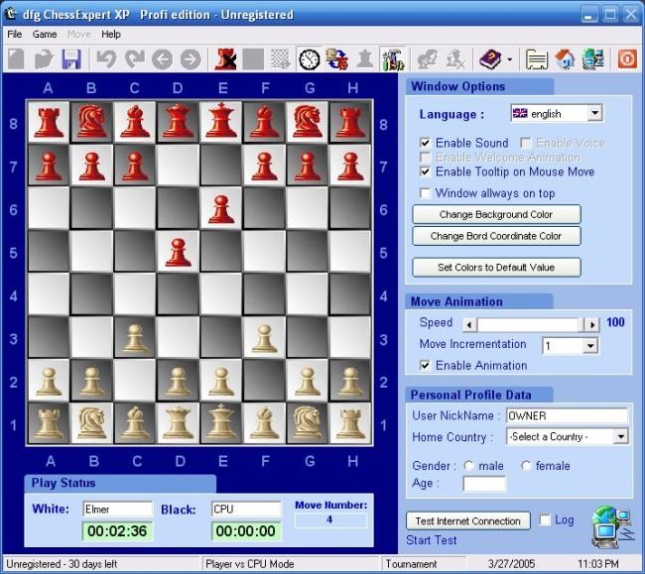Viewport: 645px width, 574px height.
Task: Click Change Background Color button
Action: point(496,214)
